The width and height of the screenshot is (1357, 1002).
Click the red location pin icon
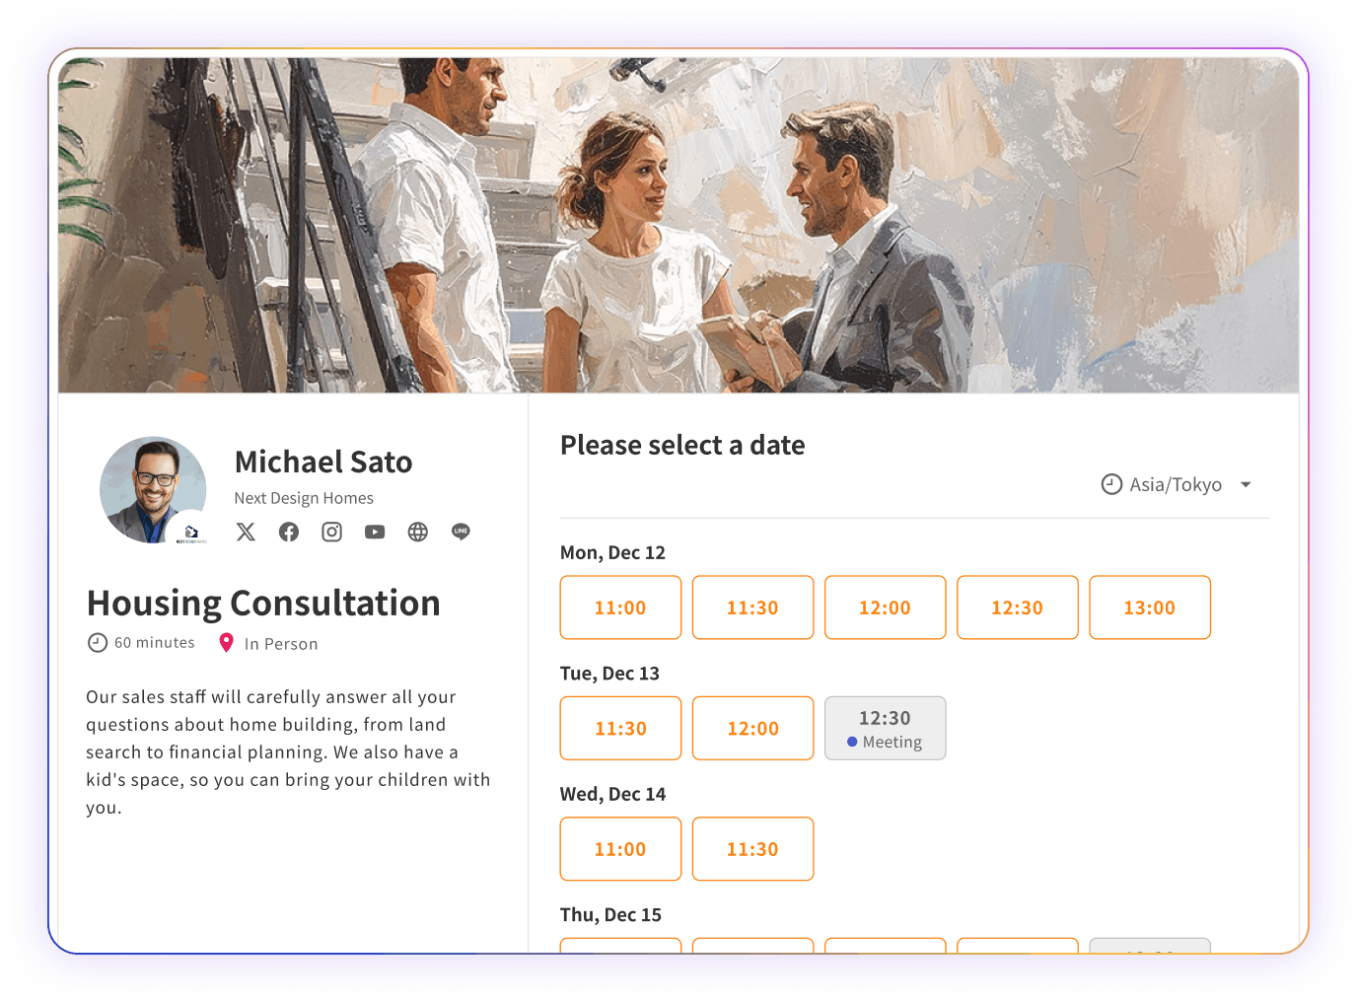click(x=227, y=642)
